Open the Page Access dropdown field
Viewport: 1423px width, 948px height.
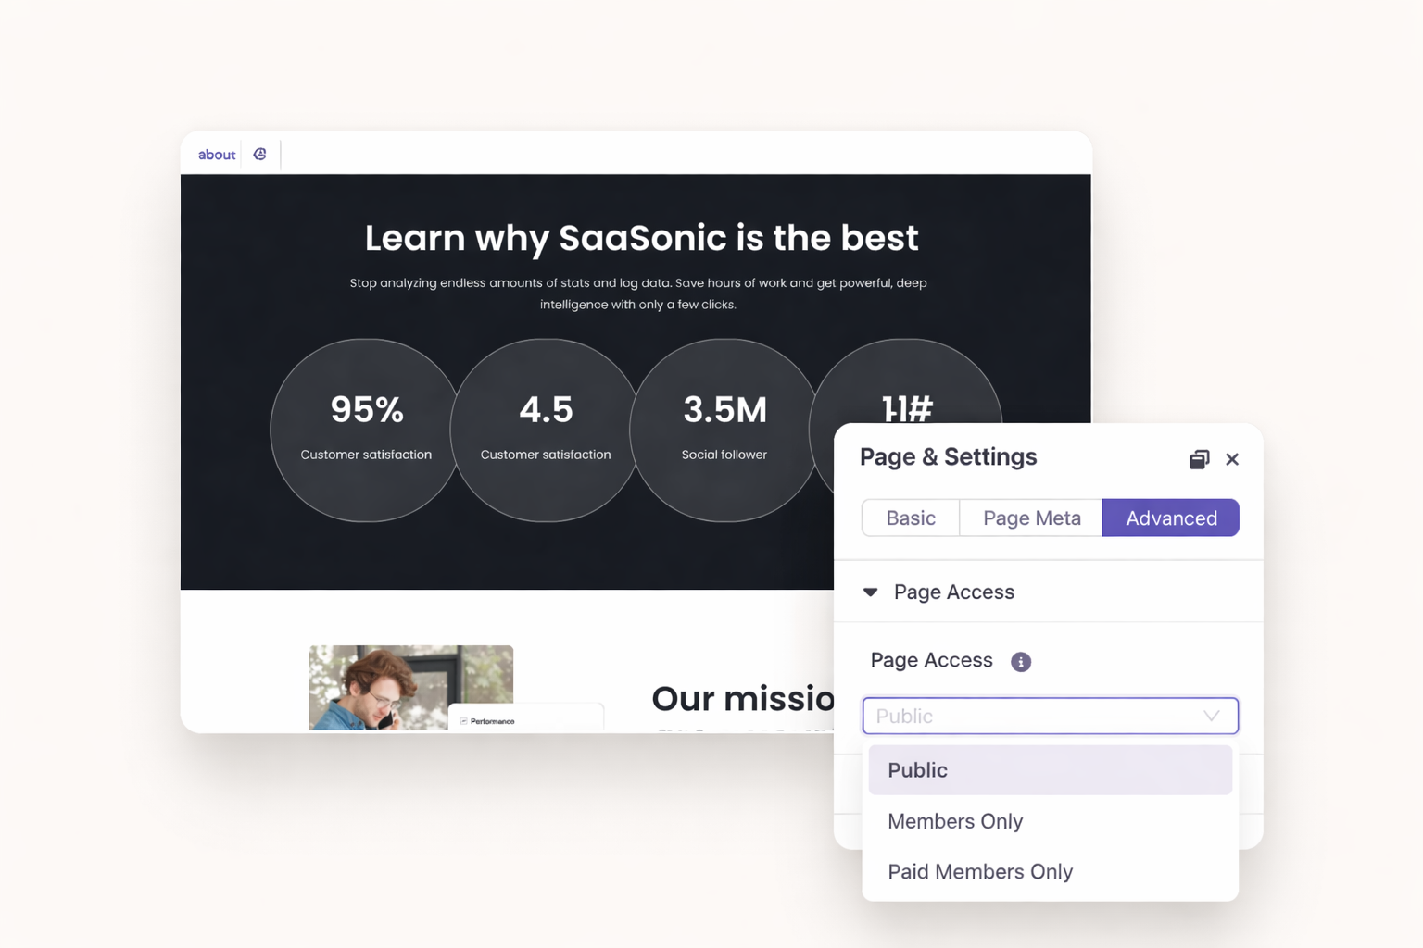1038,716
